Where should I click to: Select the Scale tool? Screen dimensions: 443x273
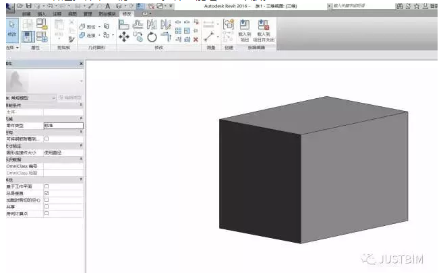pyautogui.click(x=187, y=31)
